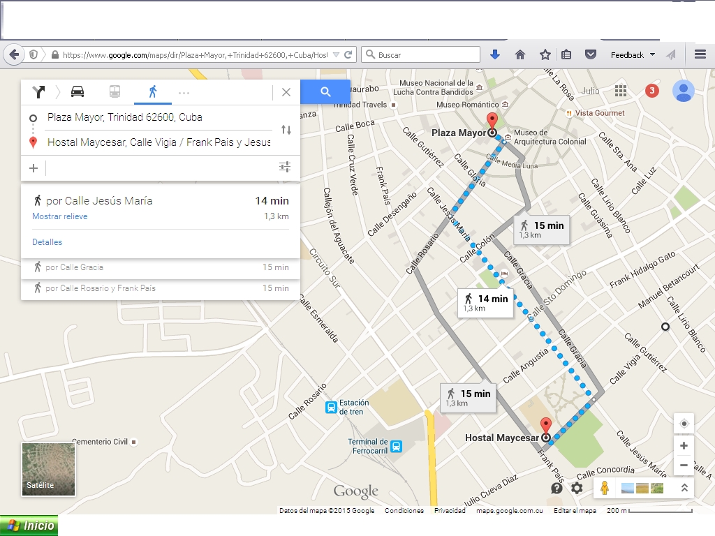Reload the page with the refresh icon

point(348,54)
